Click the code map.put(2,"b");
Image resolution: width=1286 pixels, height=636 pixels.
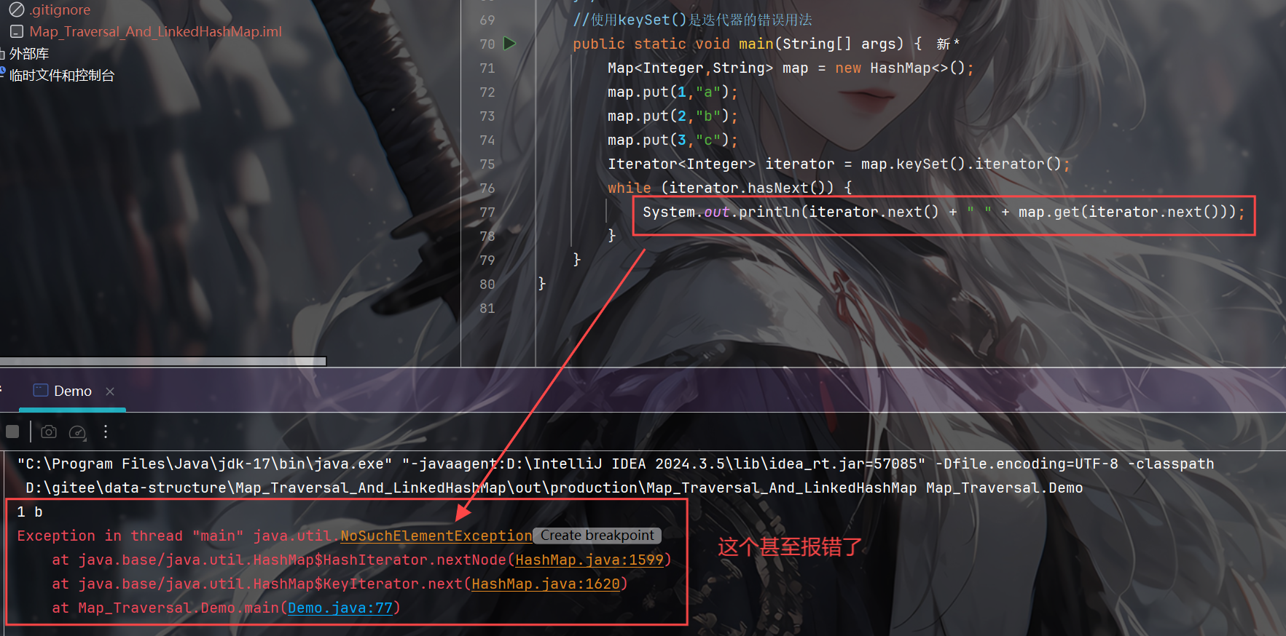click(673, 116)
